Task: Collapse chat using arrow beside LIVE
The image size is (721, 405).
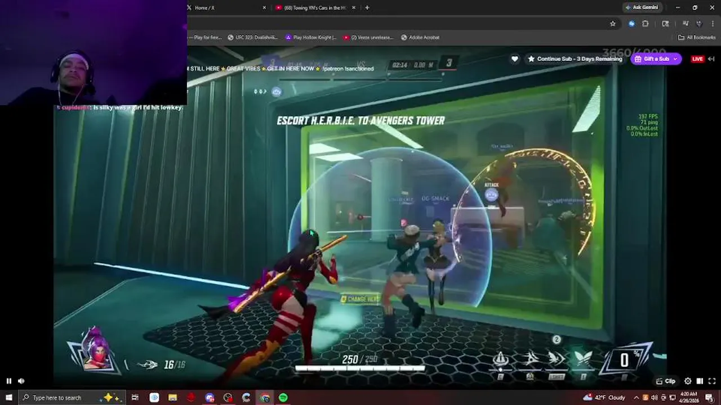Action: (711, 59)
